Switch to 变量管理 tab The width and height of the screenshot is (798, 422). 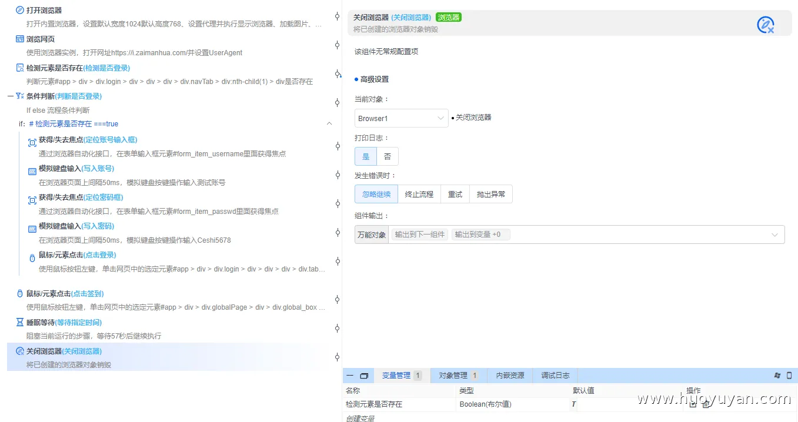coord(402,375)
